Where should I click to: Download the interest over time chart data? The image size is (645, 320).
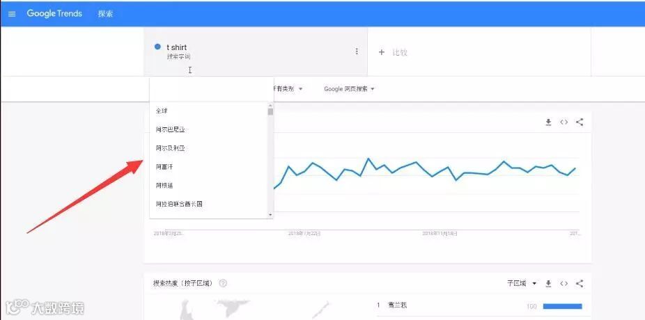pyautogui.click(x=548, y=122)
